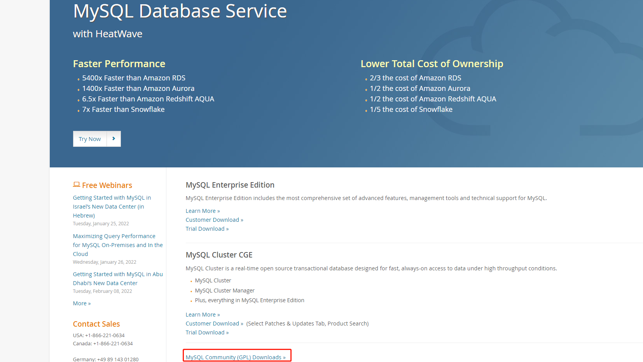Open the Free Webinars heading link

tap(107, 185)
